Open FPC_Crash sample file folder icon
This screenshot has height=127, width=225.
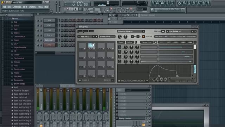(x=119, y=81)
